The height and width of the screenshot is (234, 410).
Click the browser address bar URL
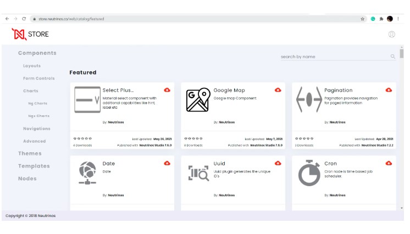71,19
